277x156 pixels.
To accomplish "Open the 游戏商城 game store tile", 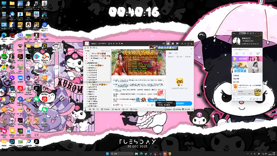I will click(x=240, y=67).
